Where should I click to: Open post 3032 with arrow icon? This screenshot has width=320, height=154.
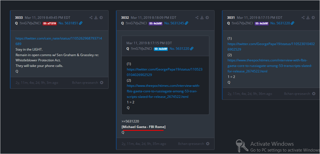[x=207, y=18]
